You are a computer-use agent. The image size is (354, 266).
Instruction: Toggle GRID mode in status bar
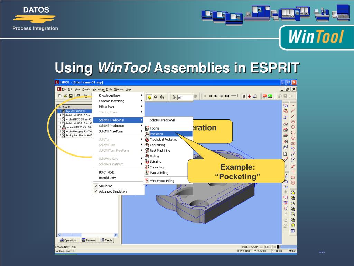(268, 247)
